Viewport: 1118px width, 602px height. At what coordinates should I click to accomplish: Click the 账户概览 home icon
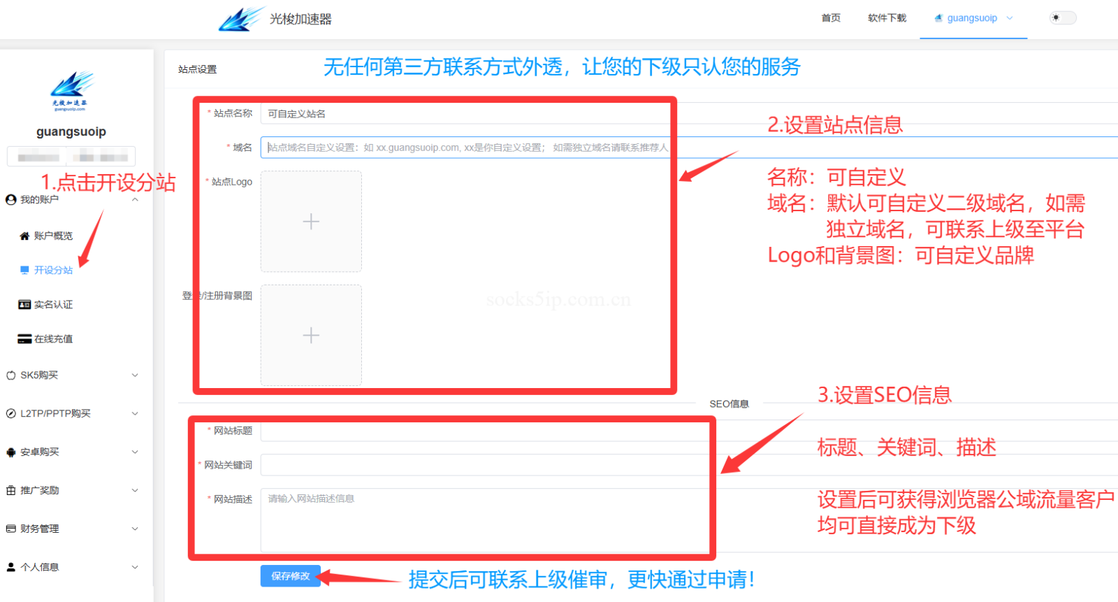(x=24, y=236)
